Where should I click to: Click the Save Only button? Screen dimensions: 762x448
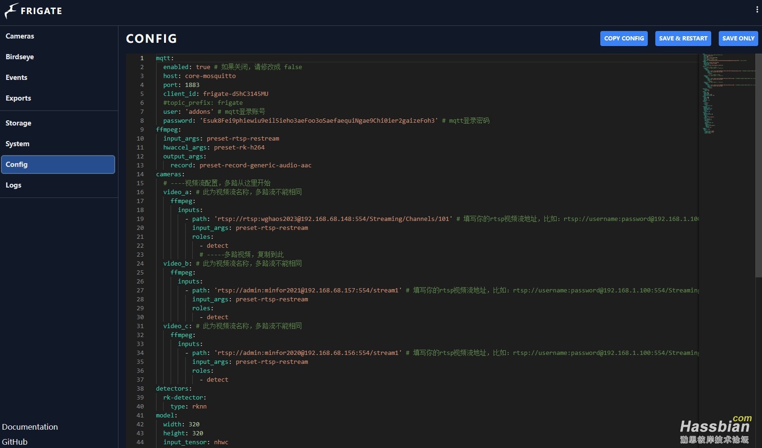738,39
